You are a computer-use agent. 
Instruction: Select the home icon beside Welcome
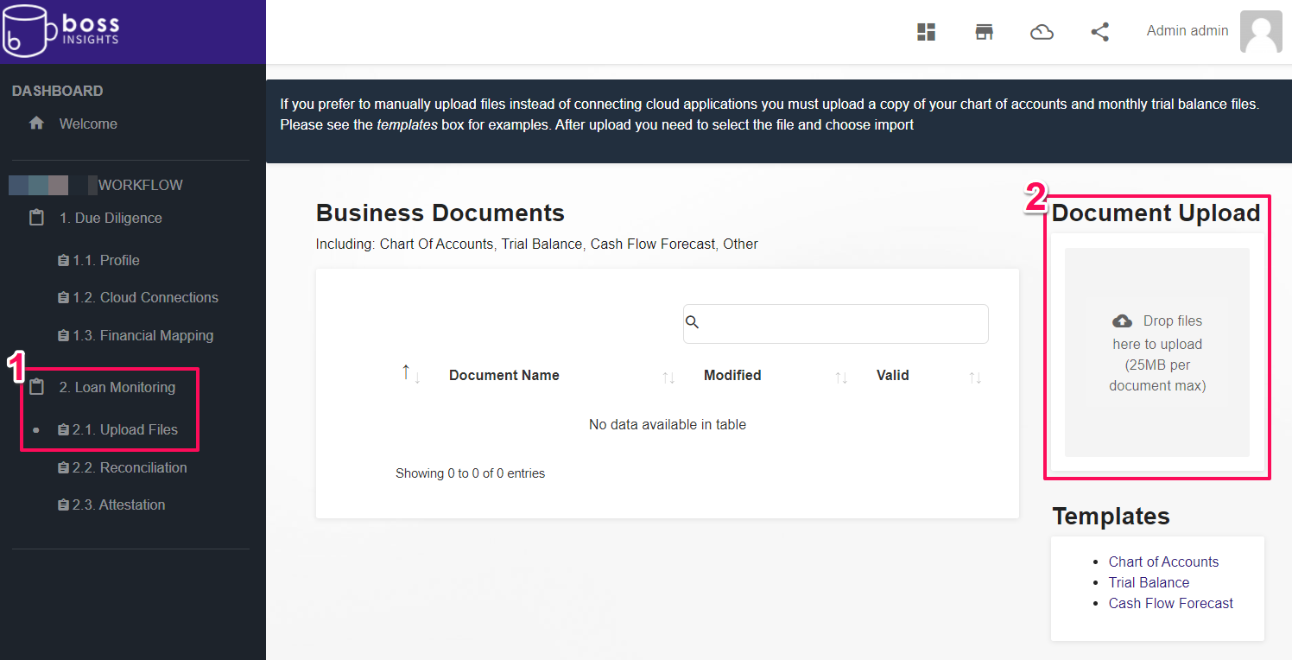(35, 123)
